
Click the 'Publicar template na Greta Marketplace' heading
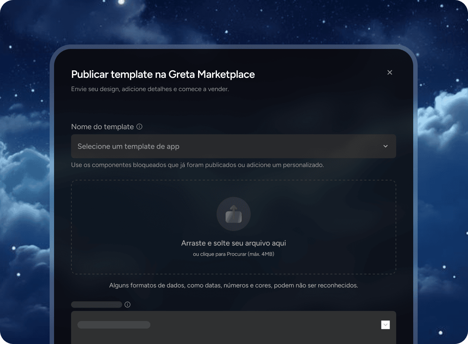163,74
